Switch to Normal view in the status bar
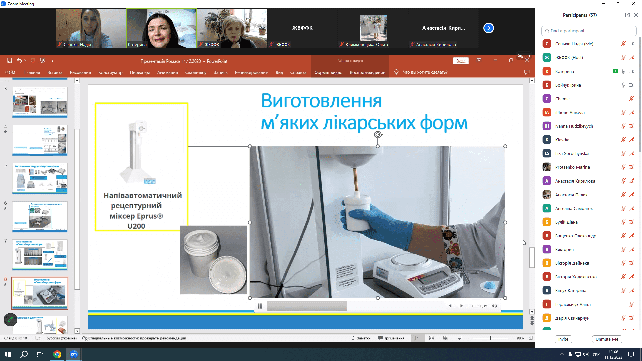Image resolution: width=642 pixels, height=361 pixels. click(418, 338)
